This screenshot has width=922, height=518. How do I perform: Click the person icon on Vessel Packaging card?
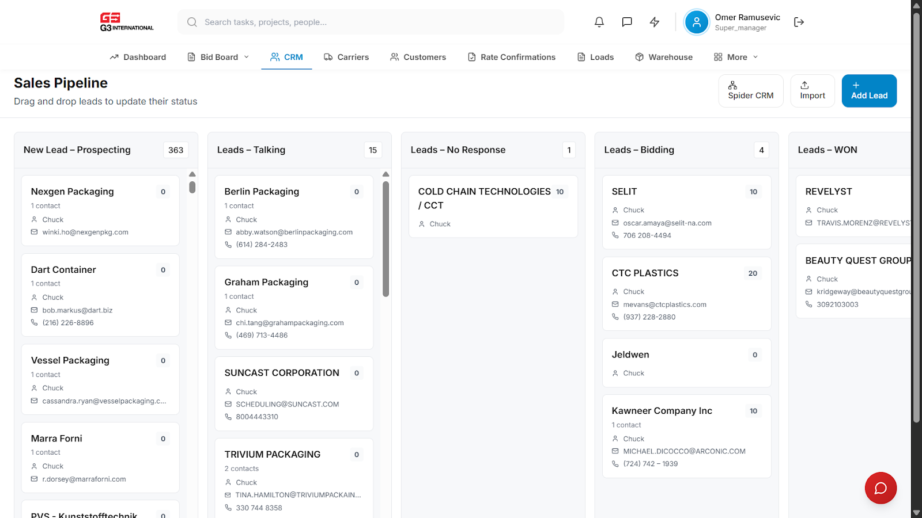point(35,388)
